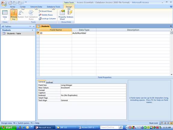Click the New Values Increment value
This screenshot has height=130, width=173.
[x=93, y=88]
